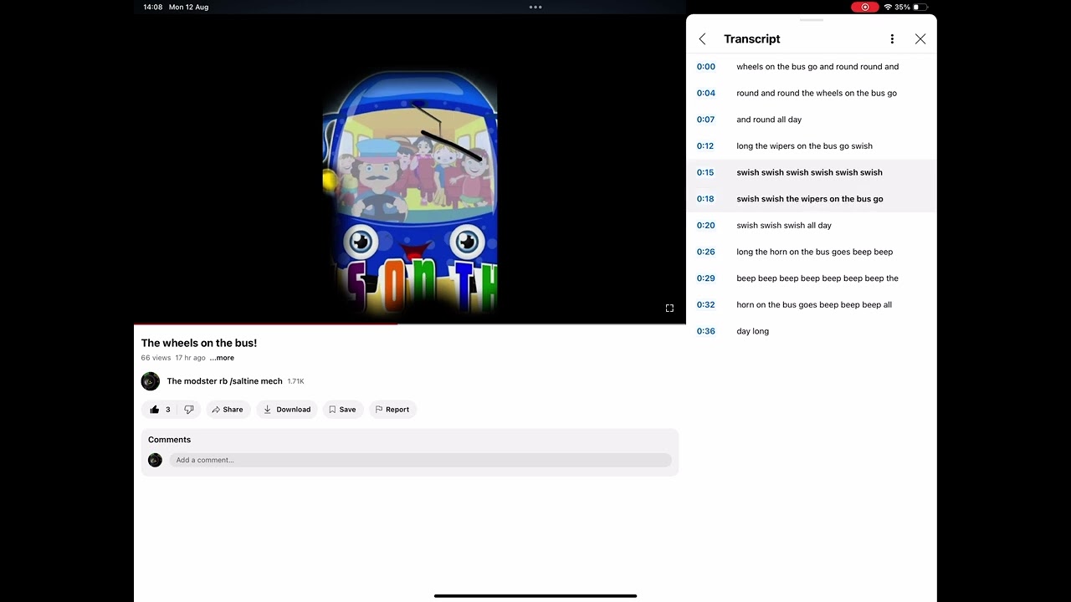Jump to transcript timestamp 0:32
Image resolution: width=1071 pixels, height=602 pixels.
coord(706,305)
